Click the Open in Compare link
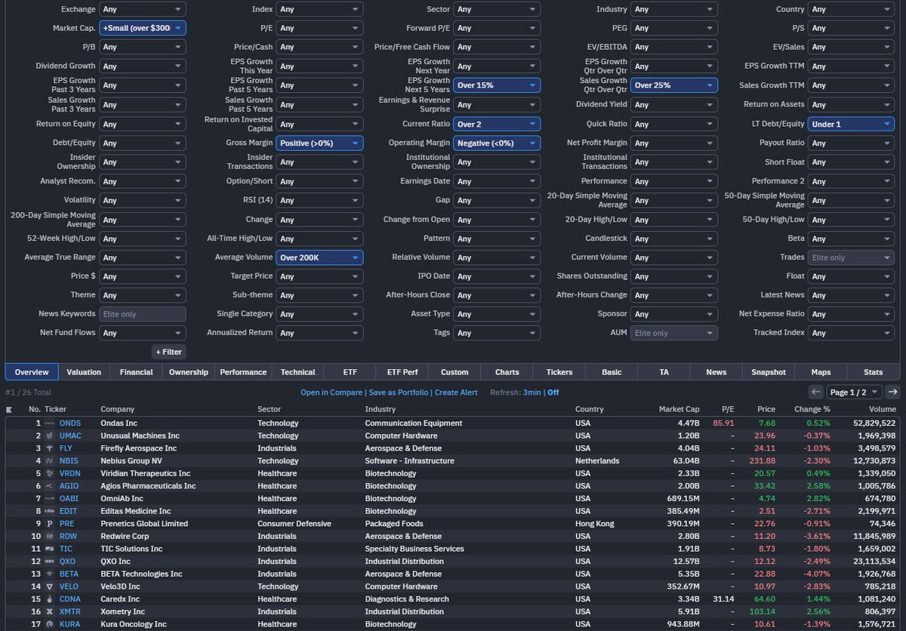906x631 pixels. 331,392
